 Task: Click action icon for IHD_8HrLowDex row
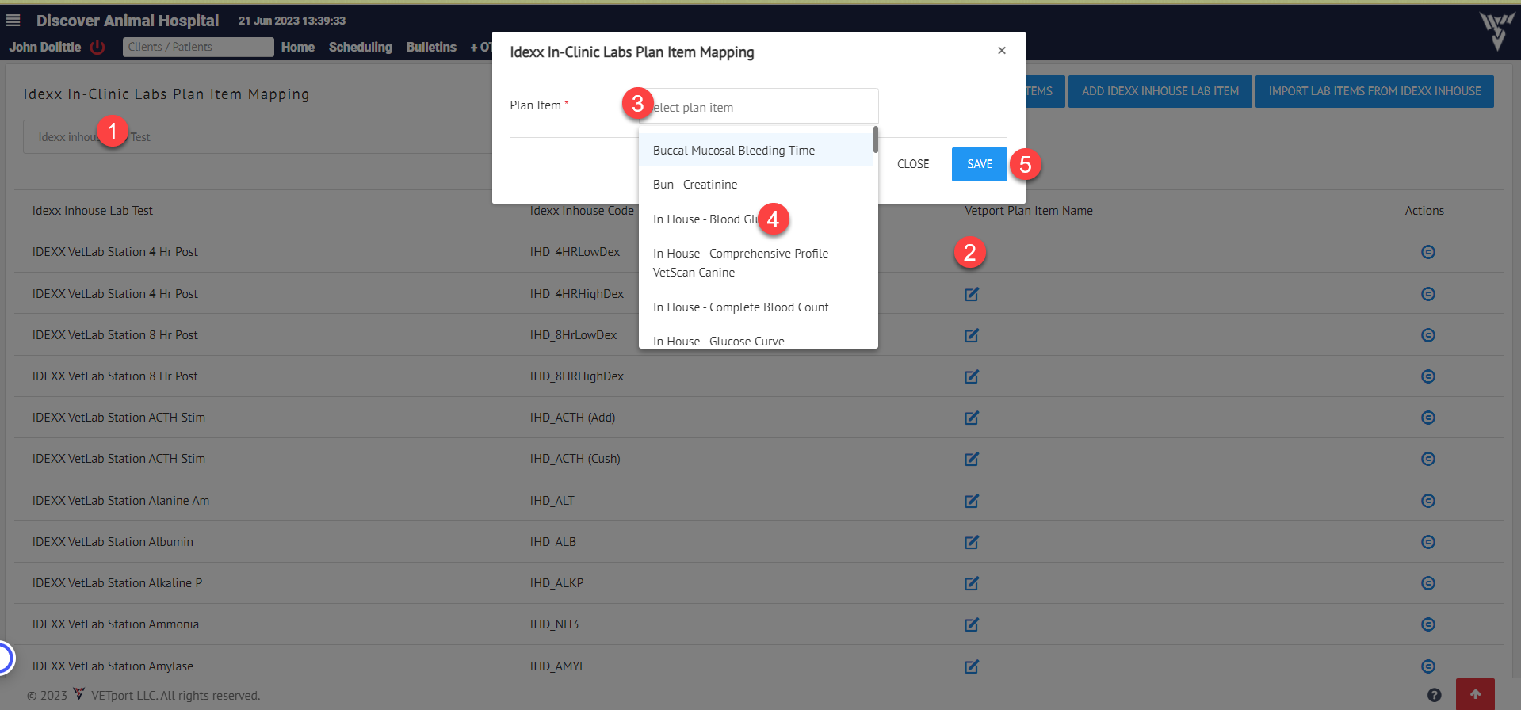click(x=1428, y=335)
